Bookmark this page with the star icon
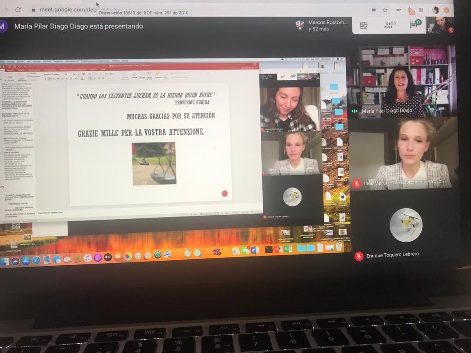 point(385,10)
